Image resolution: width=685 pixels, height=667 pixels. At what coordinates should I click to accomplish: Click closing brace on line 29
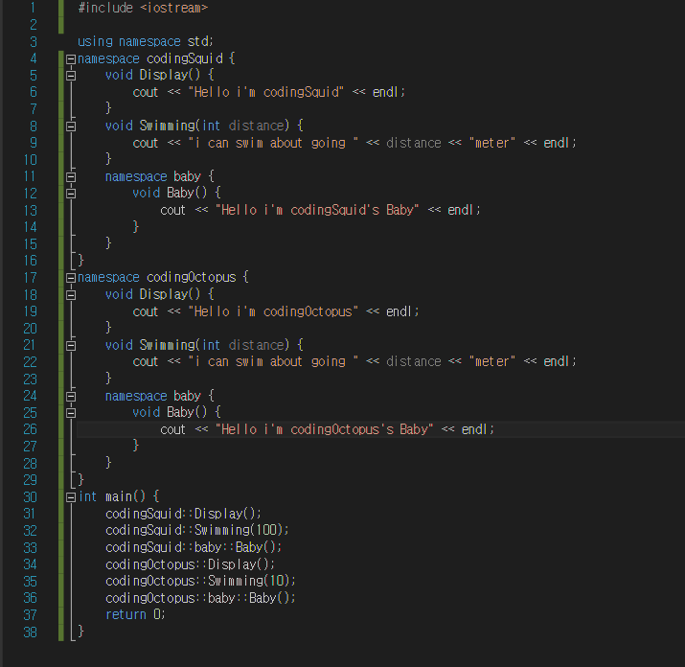(x=80, y=479)
